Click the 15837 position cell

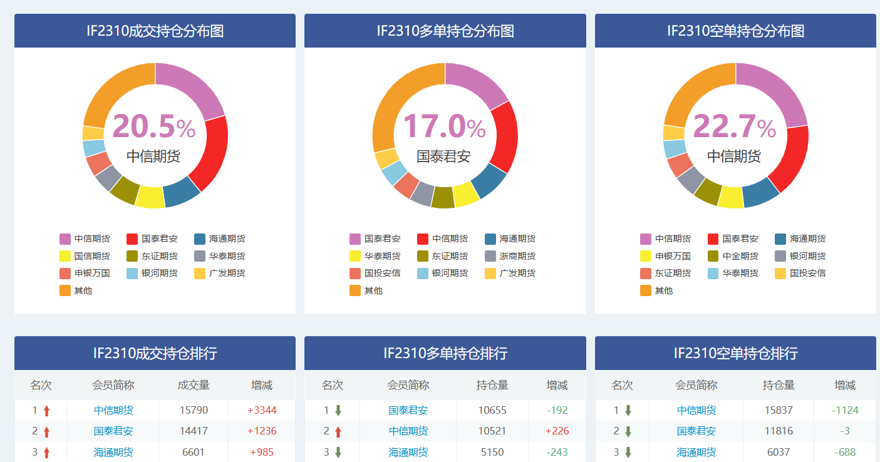779,411
